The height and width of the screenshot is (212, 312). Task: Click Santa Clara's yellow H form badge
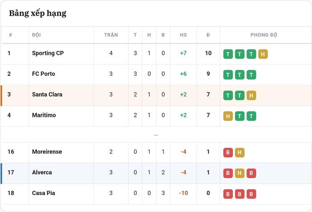click(251, 96)
